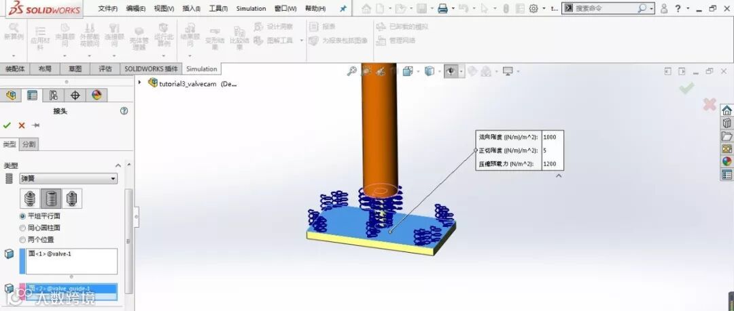Switch to the 分割 tab in connector panel
This screenshot has width=734, height=311.
pyautogui.click(x=29, y=144)
